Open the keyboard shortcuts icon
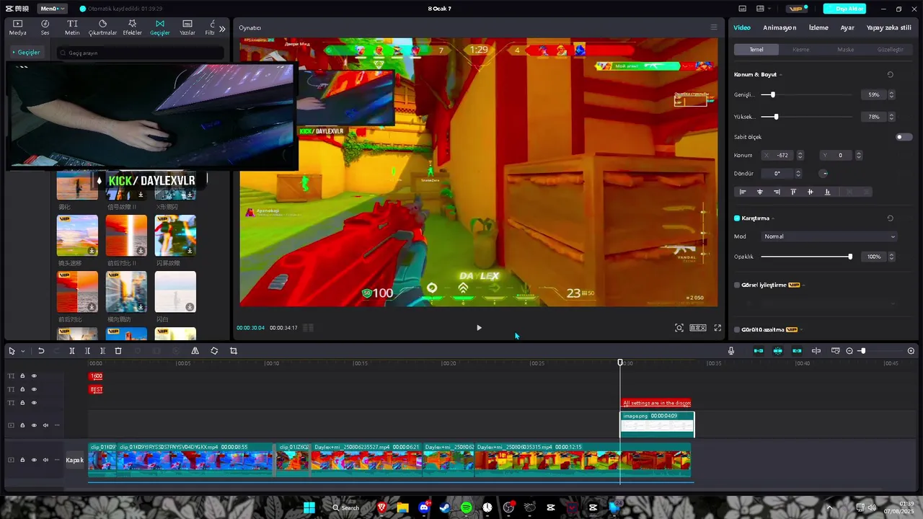Viewport: 923px width, 519px height. pyautogui.click(x=743, y=9)
